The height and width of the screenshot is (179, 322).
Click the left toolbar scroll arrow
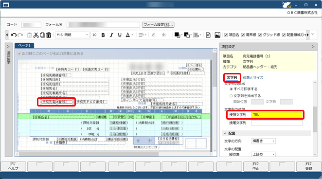click(x=7, y=35)
